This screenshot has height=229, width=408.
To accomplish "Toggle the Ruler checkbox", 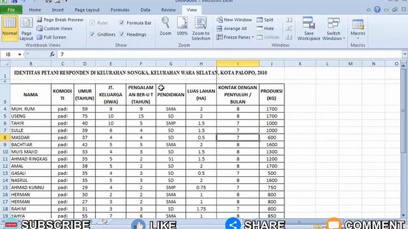I will coord(92,23).
